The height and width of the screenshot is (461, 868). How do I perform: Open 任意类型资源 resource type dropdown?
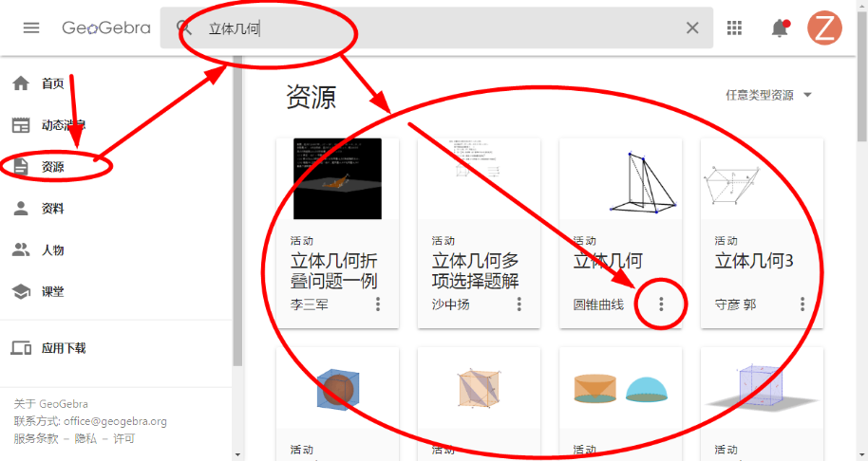click(x=768, y=95)
